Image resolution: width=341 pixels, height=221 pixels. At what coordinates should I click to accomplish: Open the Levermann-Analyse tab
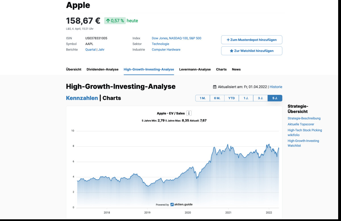coord(195,69)
